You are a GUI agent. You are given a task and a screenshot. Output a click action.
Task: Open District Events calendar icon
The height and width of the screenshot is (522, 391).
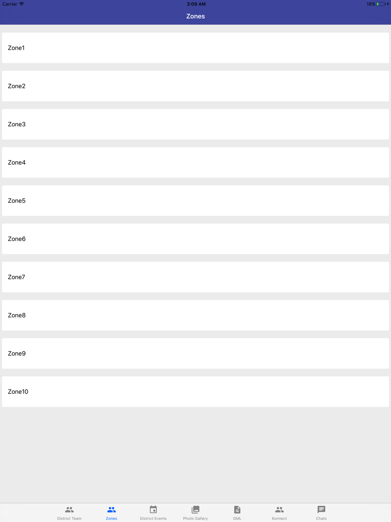(x=153, y=509)
